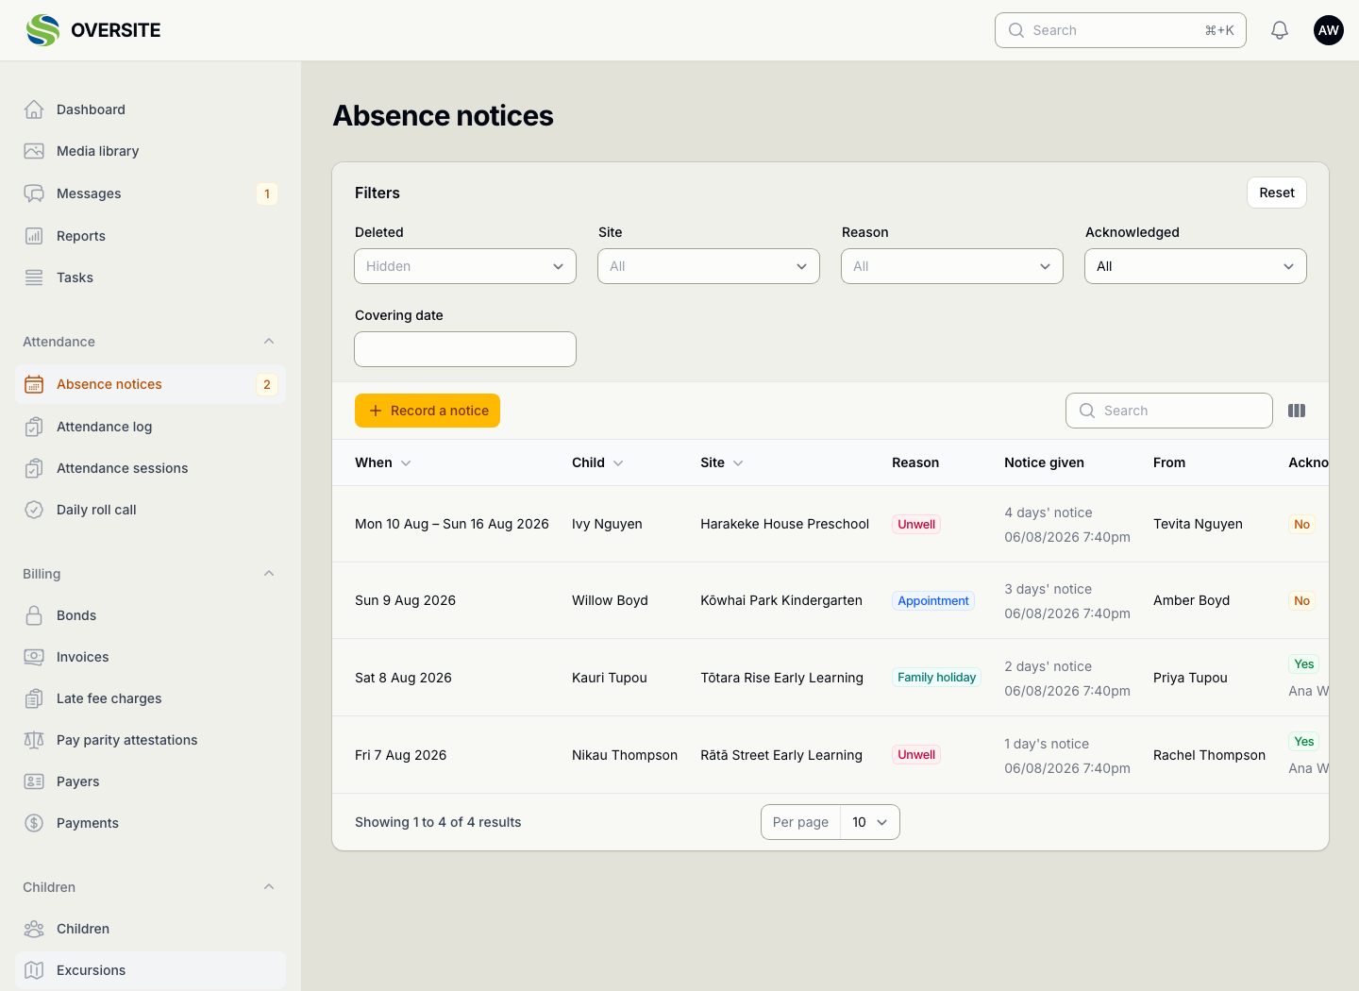Image resolution: width=1359 pixels, height=991 pixels.
Task: Click the Media library image icon
Action: coord(34,151)
